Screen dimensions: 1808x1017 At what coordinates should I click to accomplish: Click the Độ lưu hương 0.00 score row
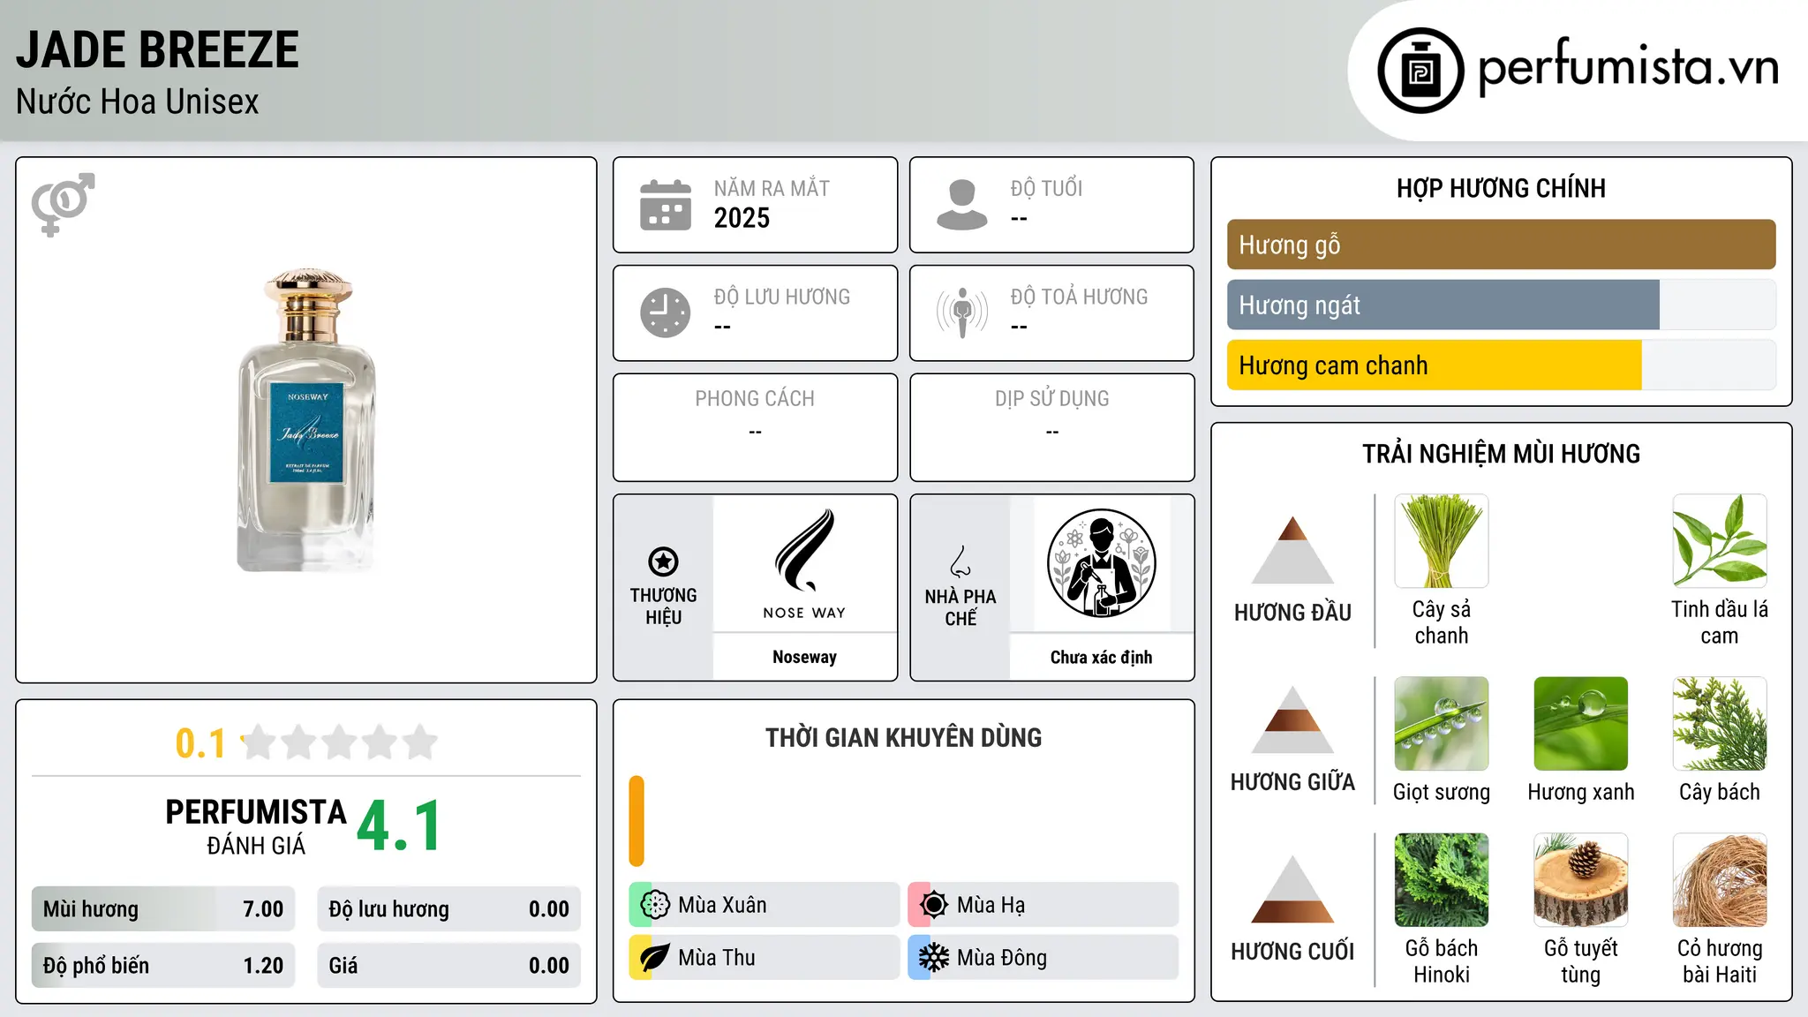click(x=449, y=909)
